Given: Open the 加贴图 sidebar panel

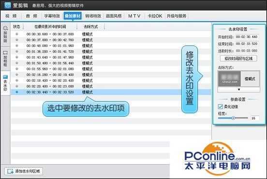Looking at the screenshot, I should (x=5, y=34).
